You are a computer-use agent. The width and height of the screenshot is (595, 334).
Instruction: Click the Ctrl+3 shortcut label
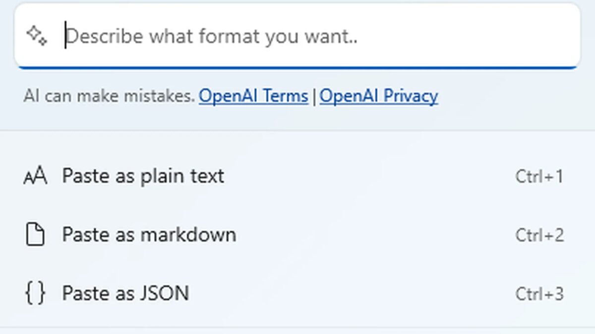coord(539,293)
